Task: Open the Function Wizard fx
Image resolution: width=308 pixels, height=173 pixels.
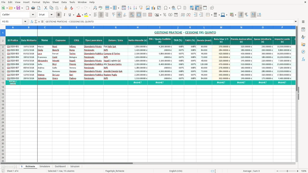Action: click(32, 22)
